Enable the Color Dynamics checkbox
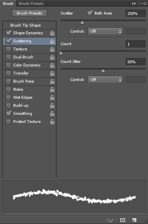The width and height of the screenshot is (148, 224). pos(8,65)
